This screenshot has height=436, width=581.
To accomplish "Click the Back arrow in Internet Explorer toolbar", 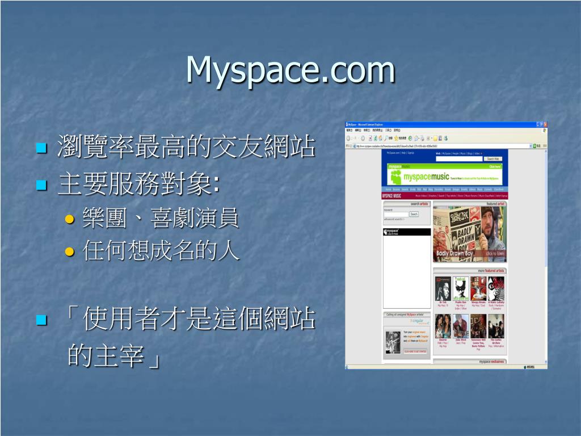I will point(348,139).
